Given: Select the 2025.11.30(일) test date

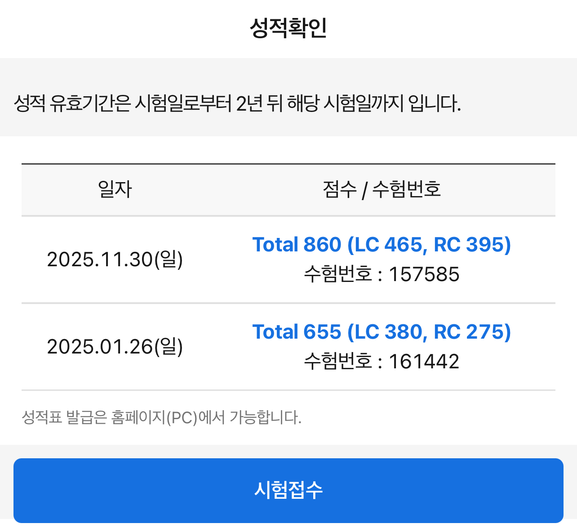Looking at the screenshot, I should tap(115, 260).
